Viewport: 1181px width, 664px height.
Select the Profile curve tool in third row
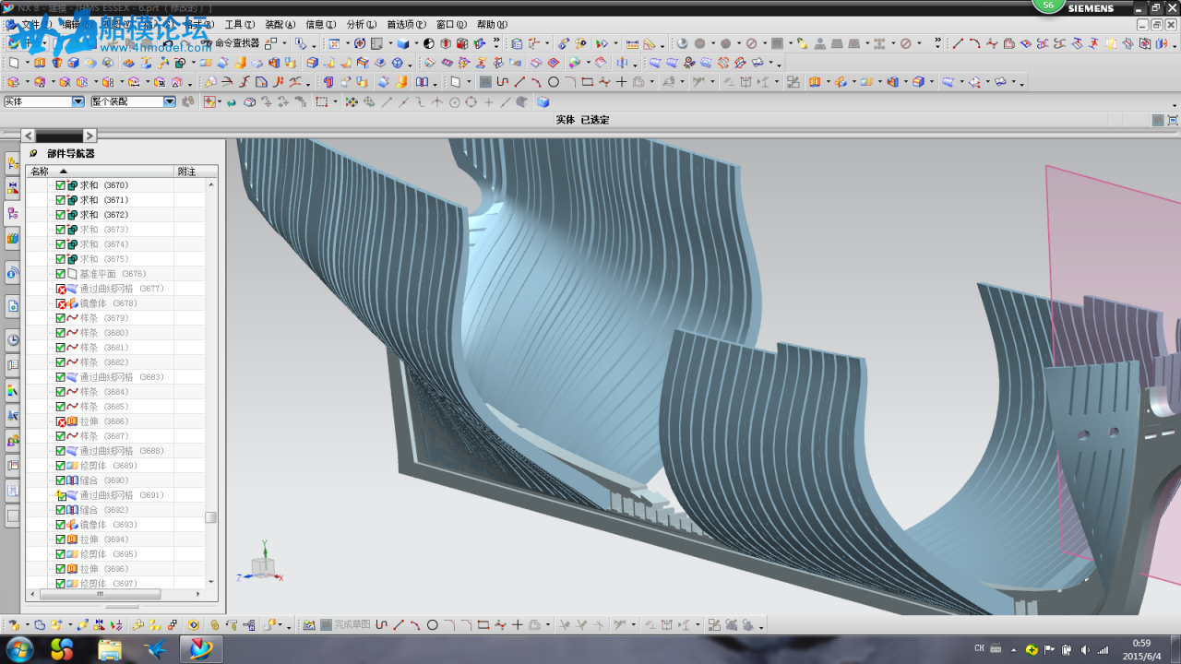(503, 82)
